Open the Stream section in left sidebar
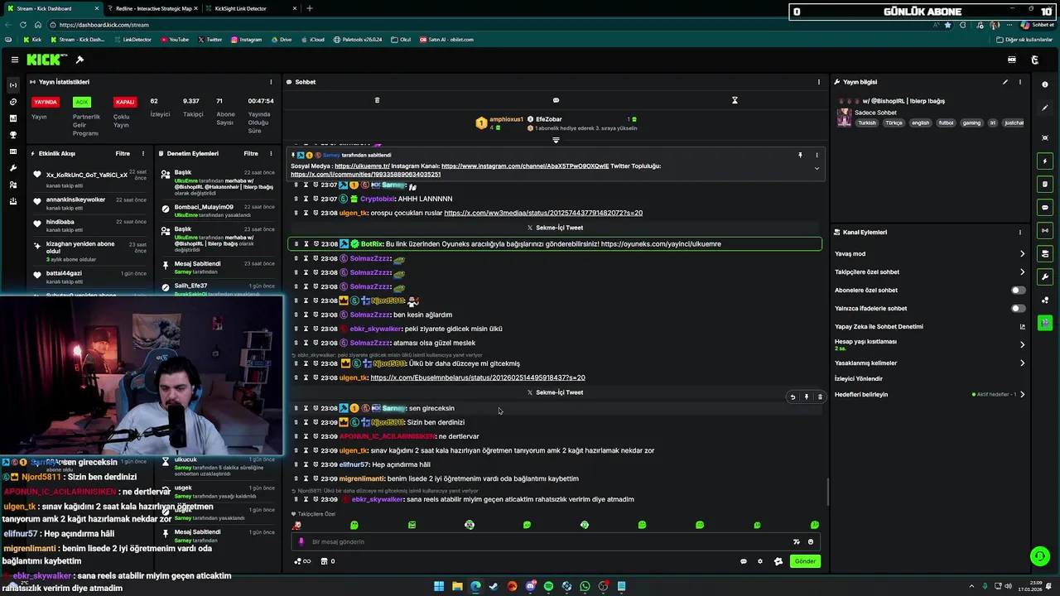Image resolution: width=1060 pixels, height=596 pixels. tap(12, 85)
